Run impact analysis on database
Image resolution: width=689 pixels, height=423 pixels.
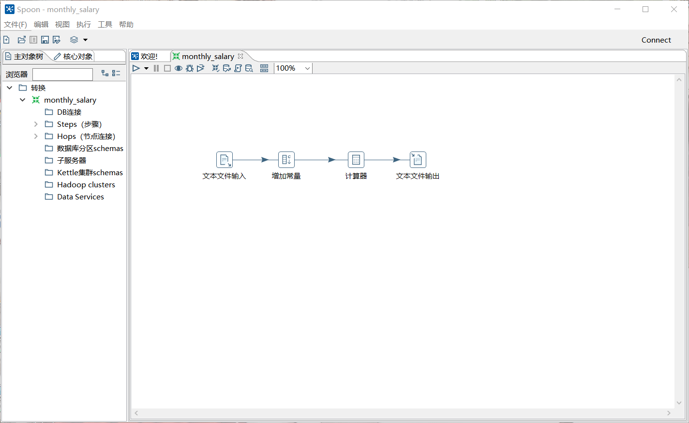point(227,68)
